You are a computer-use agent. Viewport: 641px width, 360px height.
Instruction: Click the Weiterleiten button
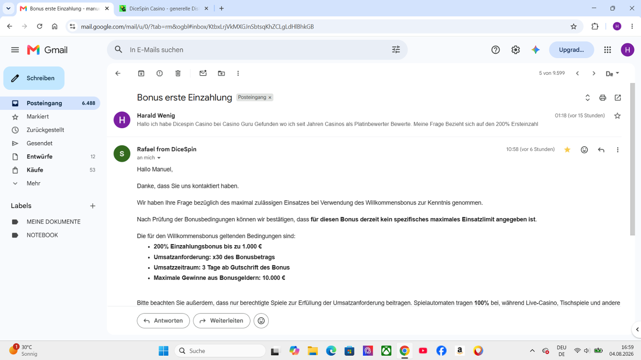coord(221,321)
